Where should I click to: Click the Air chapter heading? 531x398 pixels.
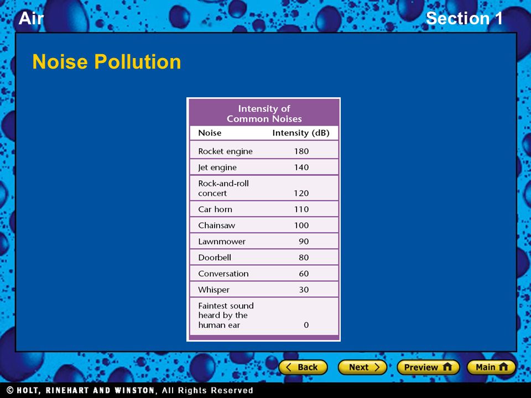tap(31, 18)
